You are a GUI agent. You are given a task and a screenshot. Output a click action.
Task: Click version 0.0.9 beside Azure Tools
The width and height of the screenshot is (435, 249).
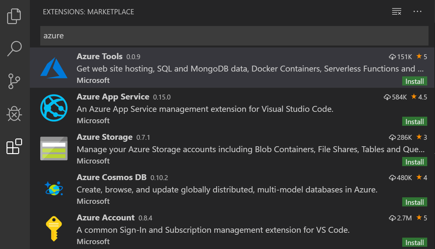click(x=133, y=57)
